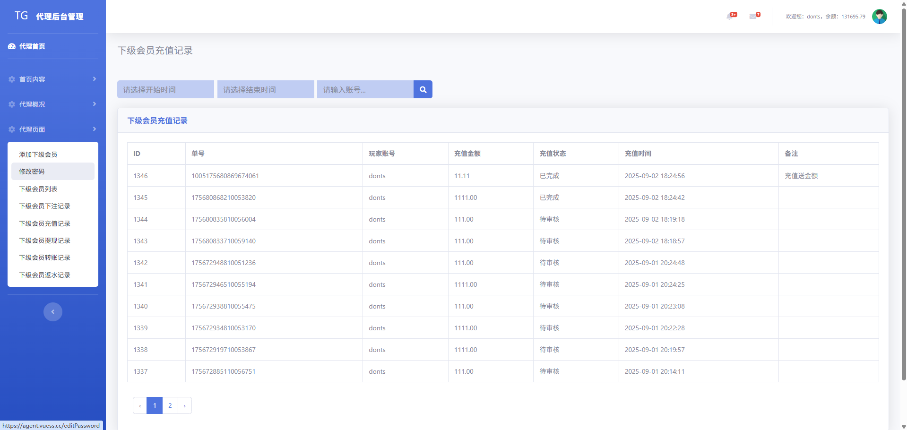
Task: Click the user avatar picture
Action: point(879,17)
